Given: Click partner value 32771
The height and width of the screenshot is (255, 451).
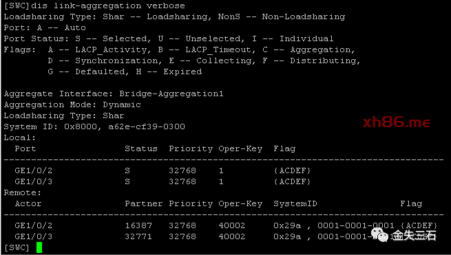Looking at the screenshot, I should tap(138, 236).
